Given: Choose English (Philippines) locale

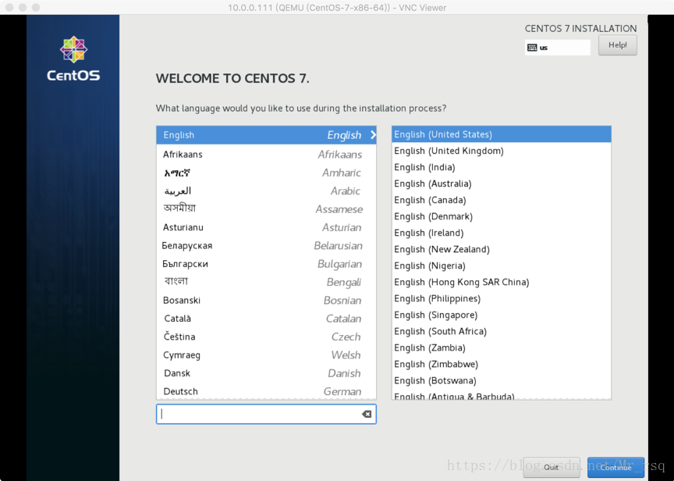Looking at the screenshot, I should coord(501,298).
